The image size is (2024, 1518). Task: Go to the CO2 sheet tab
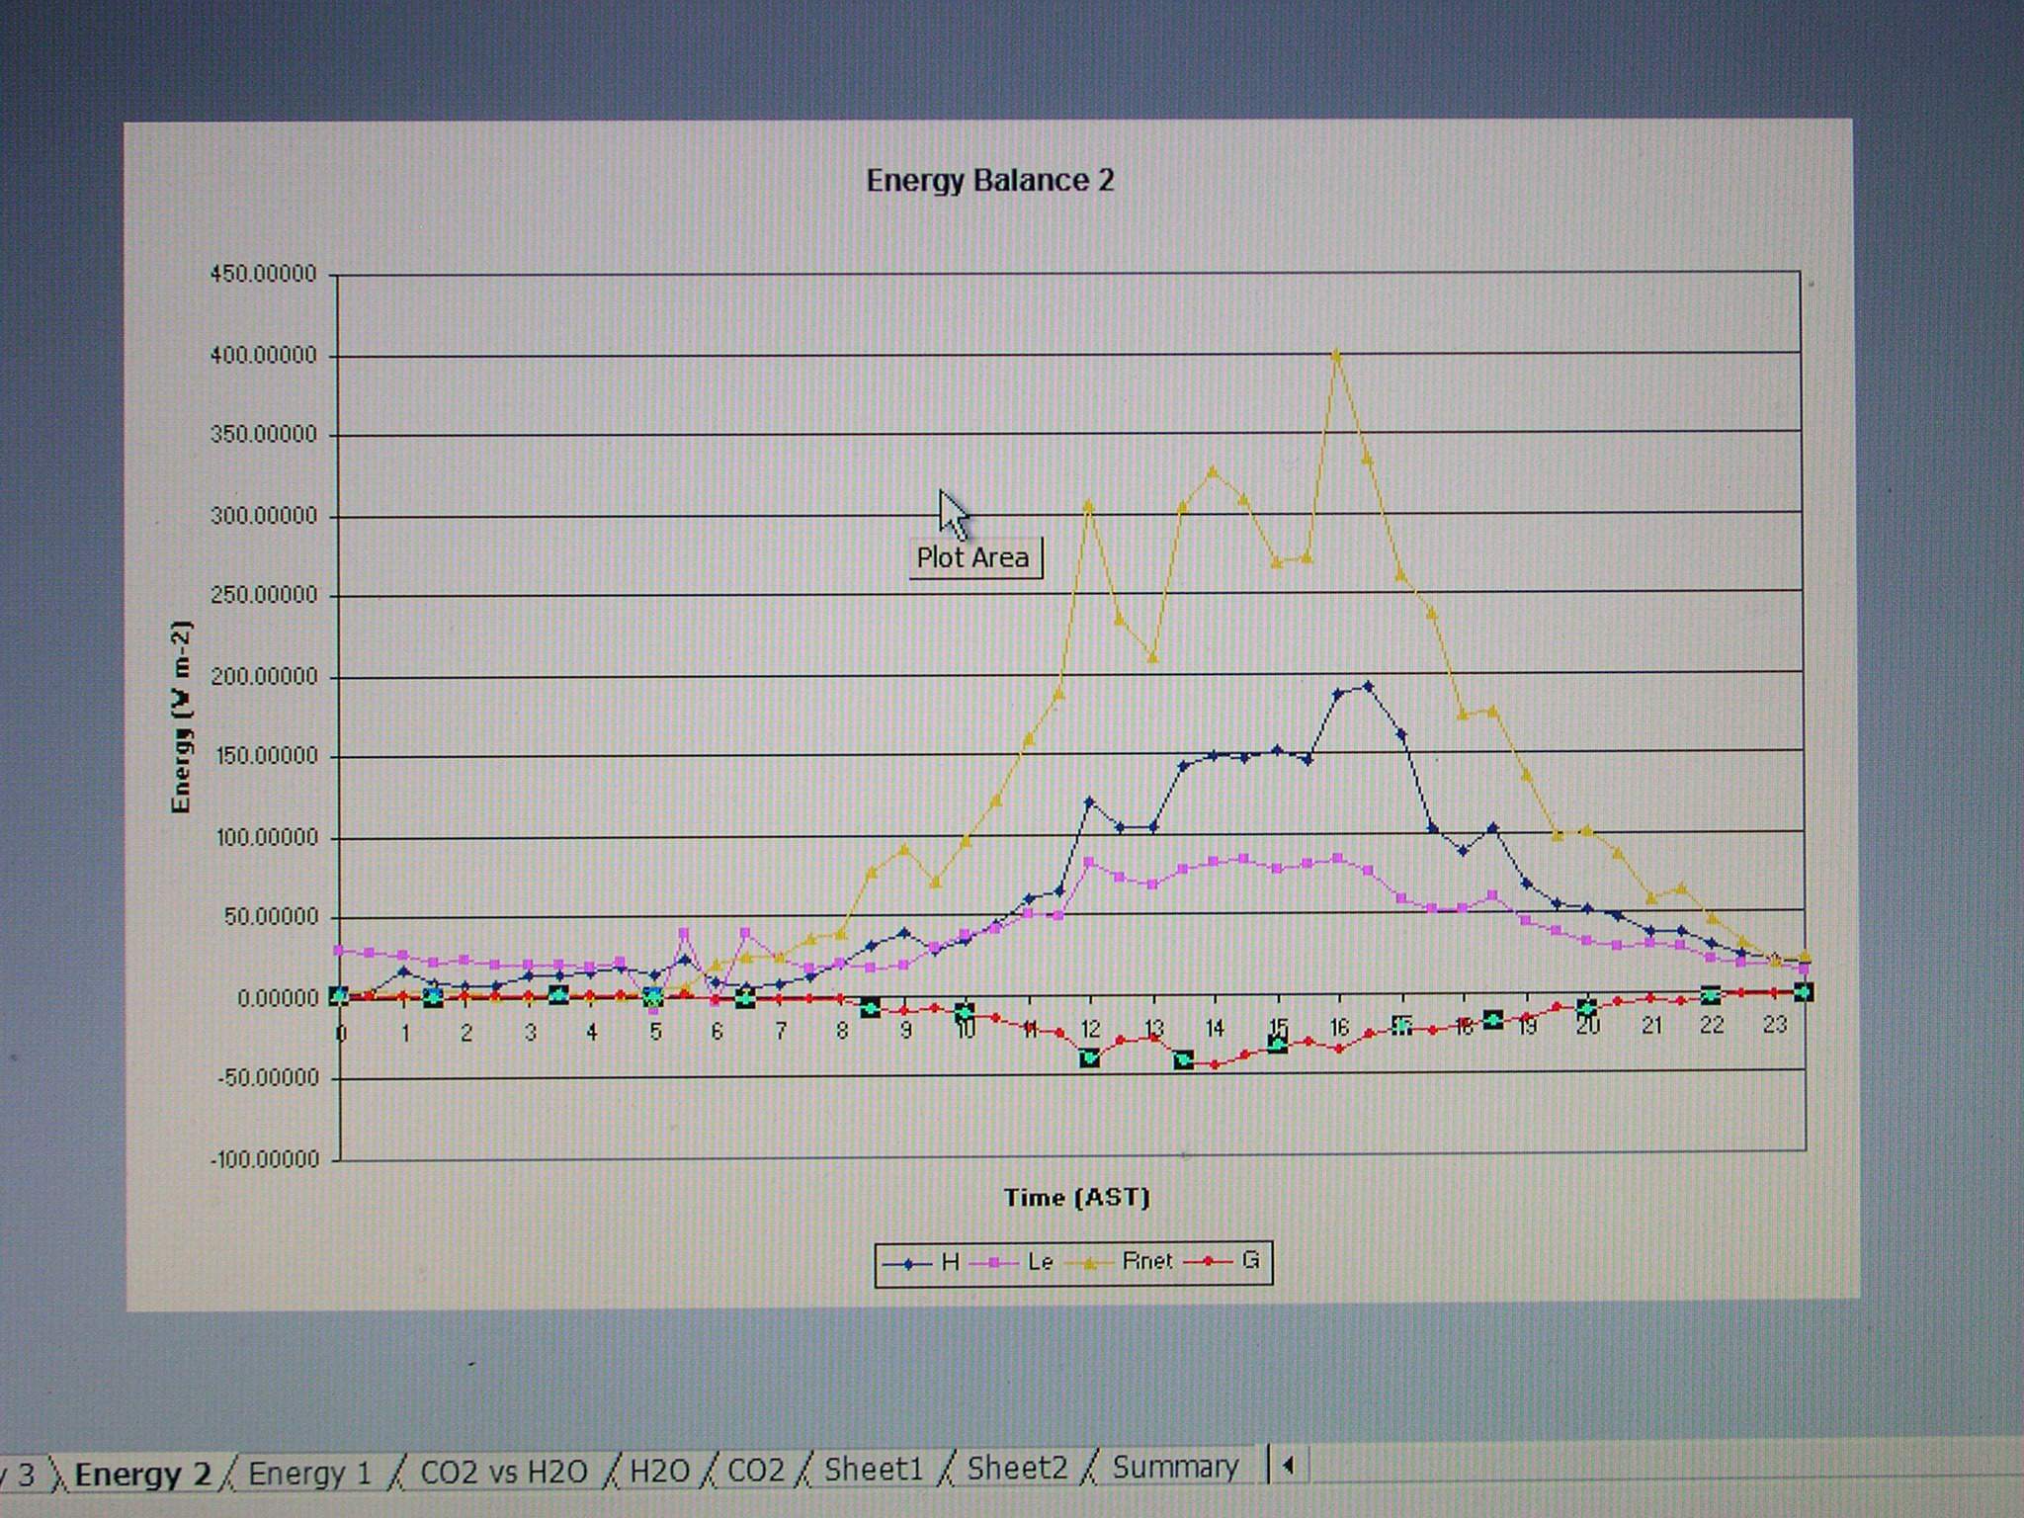coord(755,1470)
